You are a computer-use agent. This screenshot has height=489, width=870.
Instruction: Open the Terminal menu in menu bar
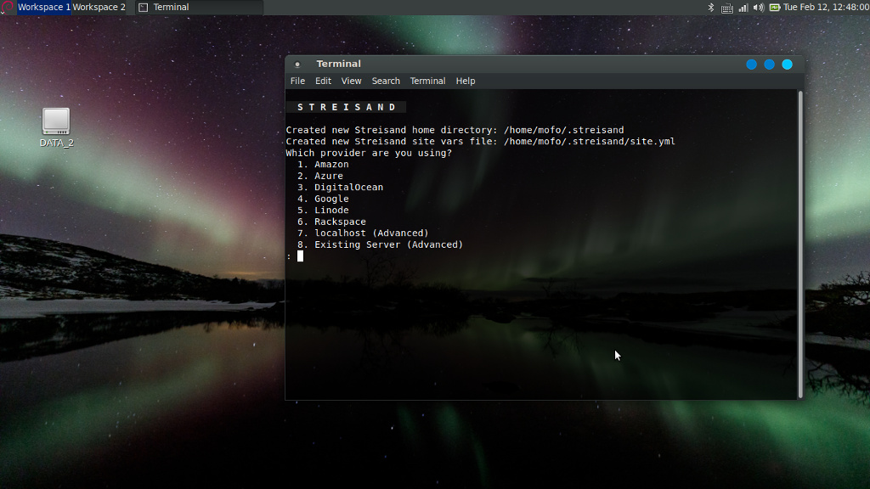click(x=427, y=81)
